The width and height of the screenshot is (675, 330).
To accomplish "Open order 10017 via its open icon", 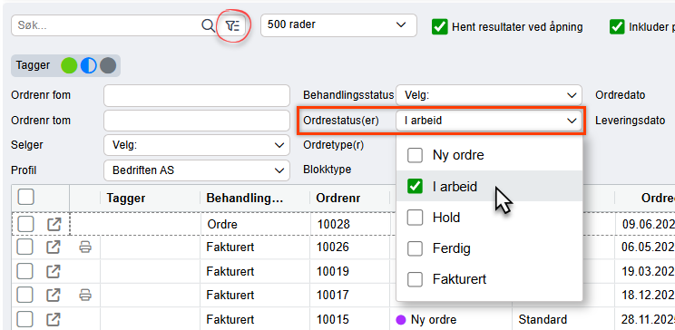I will [x=54, y=296].
